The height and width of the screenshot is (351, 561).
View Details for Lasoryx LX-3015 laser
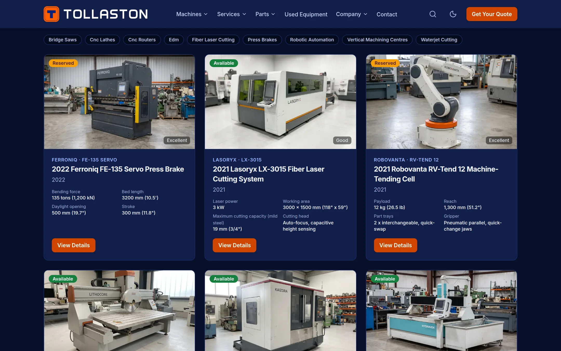(235, 245)
